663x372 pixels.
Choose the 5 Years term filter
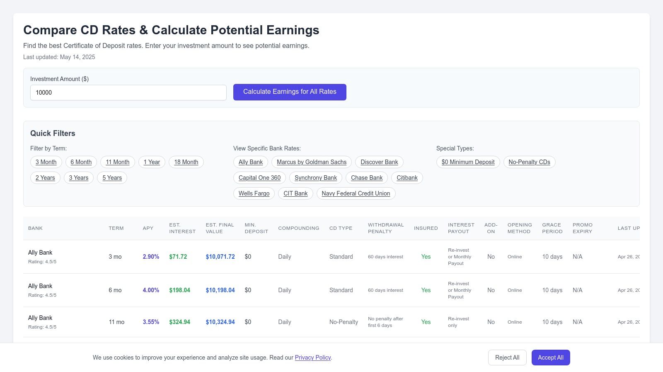pos(112,178)
